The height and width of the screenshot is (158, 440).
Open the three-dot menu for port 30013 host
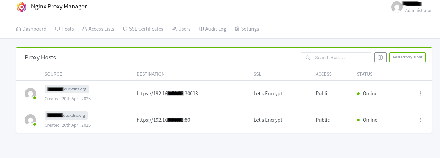tap(420, 94)
